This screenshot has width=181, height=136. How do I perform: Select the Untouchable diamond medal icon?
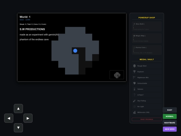pyautogui.click(x=134, y=83)
